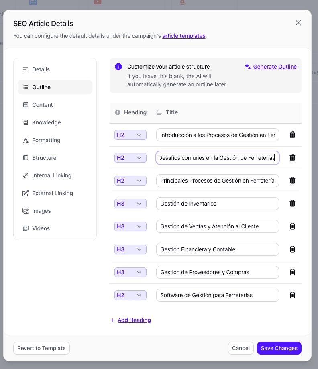Click the Videos play icon
Screen dimensions: 318x369
(x=26, y=228)
